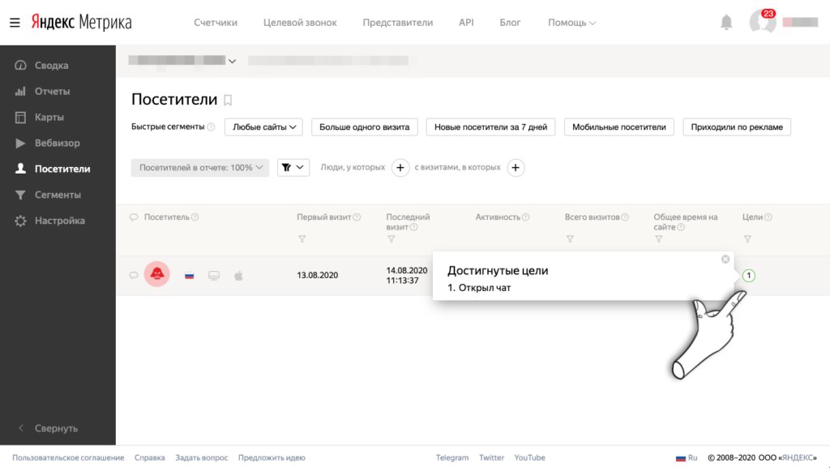Open the Вебвизор section in the sidebar
This screenshot has width=830, height=468.
click(x=51, y=143)
